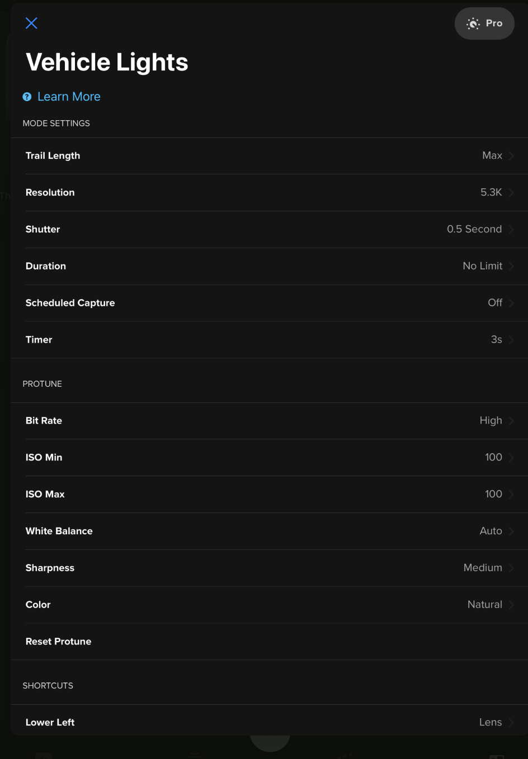Open the Learn More link

69,97
